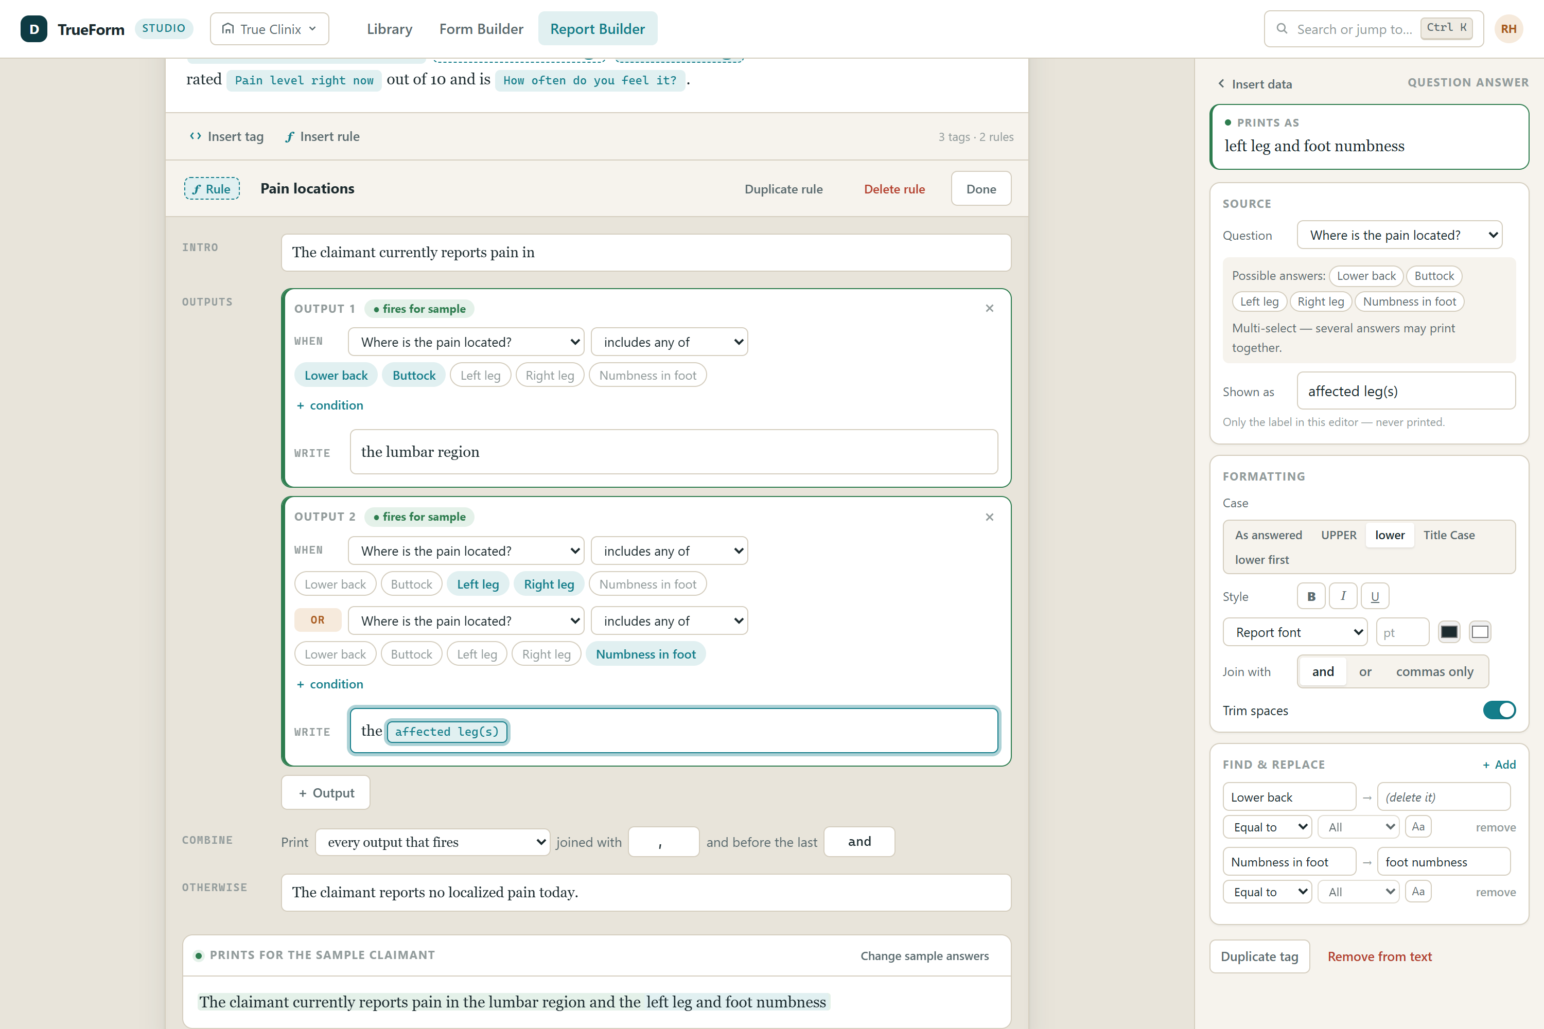Screen dimensions: 1544x1029
Task: Go back via Insert data chevron
Action: (1221, 83)
